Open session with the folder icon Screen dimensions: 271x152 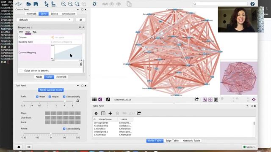point(29,4)
